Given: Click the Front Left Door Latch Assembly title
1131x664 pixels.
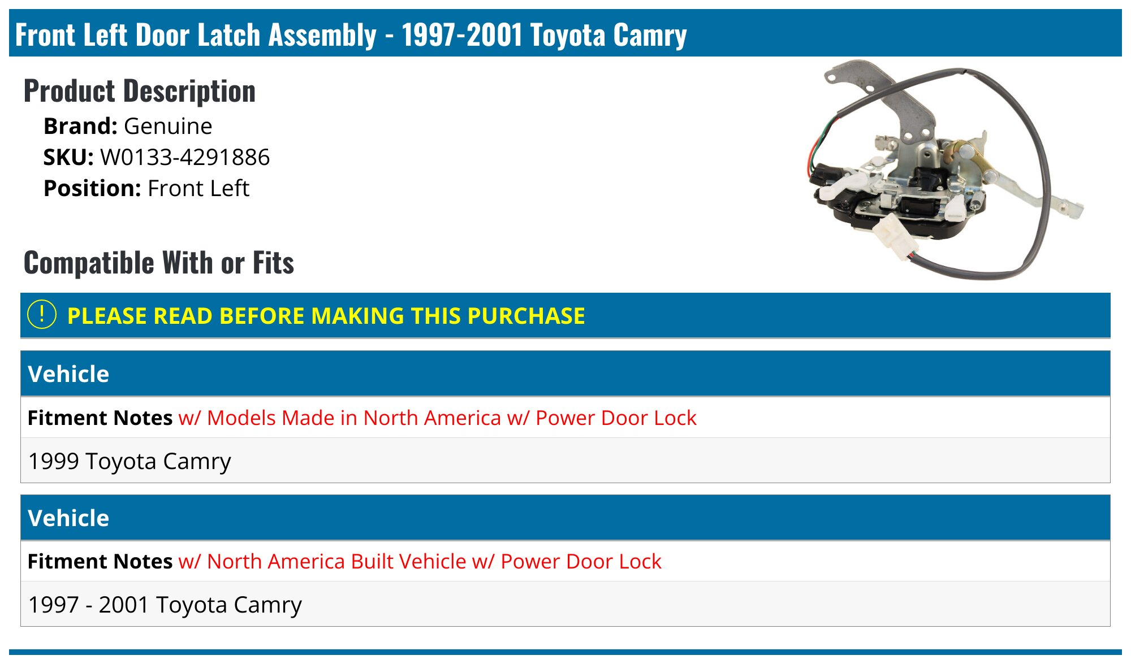Looking at the screenshot, I should coord(351,34).
